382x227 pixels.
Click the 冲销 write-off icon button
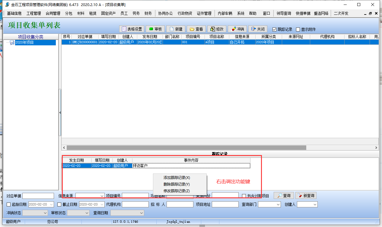click(237, 29)
